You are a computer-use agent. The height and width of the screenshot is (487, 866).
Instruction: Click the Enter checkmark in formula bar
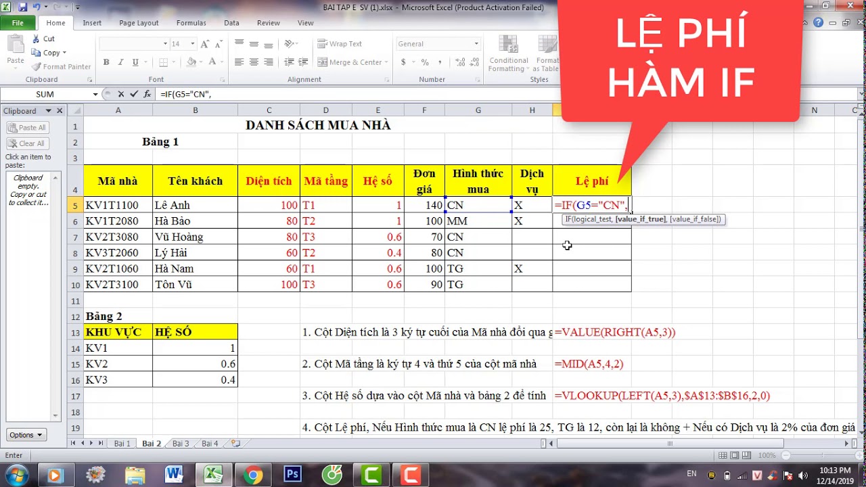(x=134, y=94)
